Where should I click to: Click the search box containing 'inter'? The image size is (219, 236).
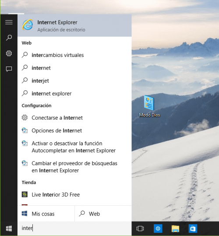pyautogui.click(x=74, y=228)
